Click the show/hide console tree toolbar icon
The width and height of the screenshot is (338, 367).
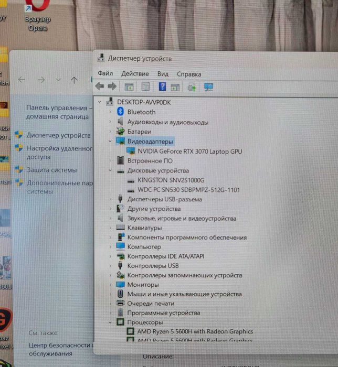(129, 87)
